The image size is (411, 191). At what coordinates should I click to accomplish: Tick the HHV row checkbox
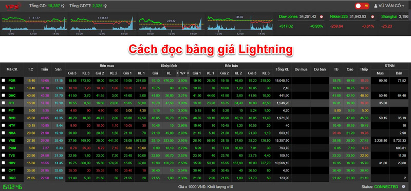(4, 163)
